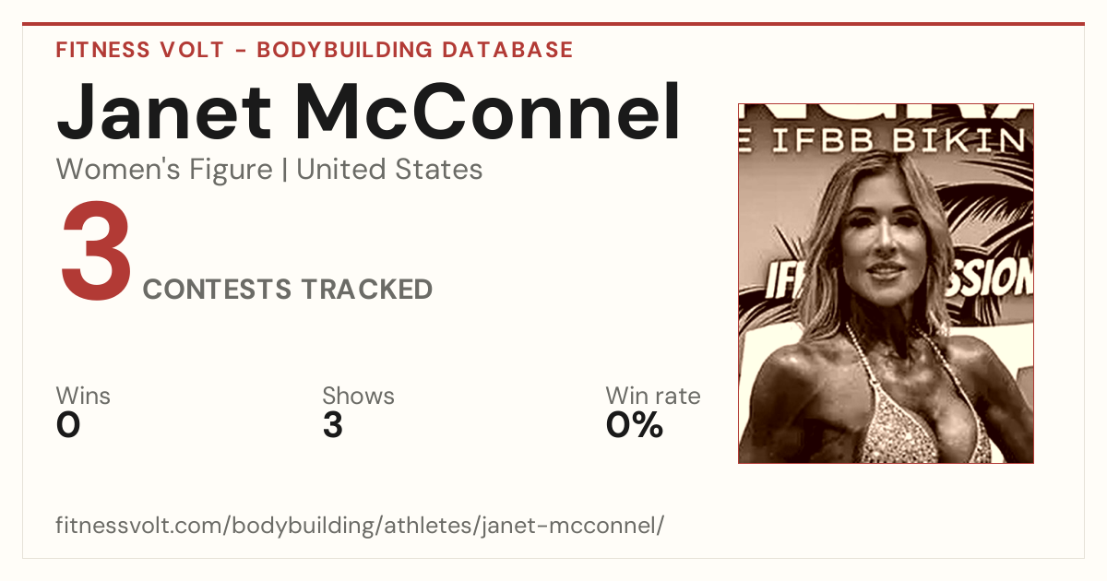Click the United States country label

click(x=389, y=170)
